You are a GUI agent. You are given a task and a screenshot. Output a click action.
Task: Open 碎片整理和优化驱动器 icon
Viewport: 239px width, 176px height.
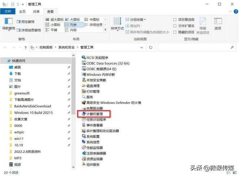click(84, 130)
